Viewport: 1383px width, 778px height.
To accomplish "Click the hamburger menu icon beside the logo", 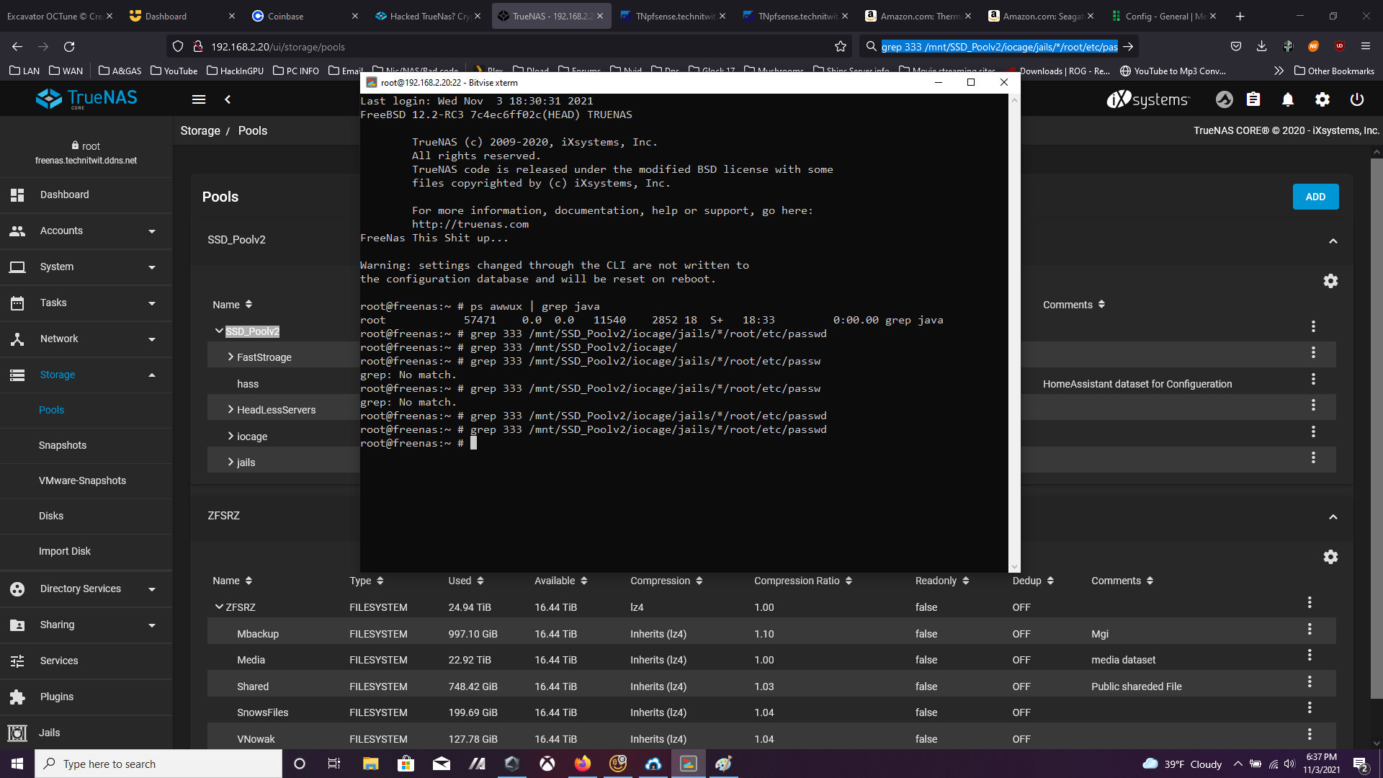I will [x=199, y=99].
